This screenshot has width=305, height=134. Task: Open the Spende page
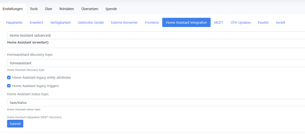(111, 9)
